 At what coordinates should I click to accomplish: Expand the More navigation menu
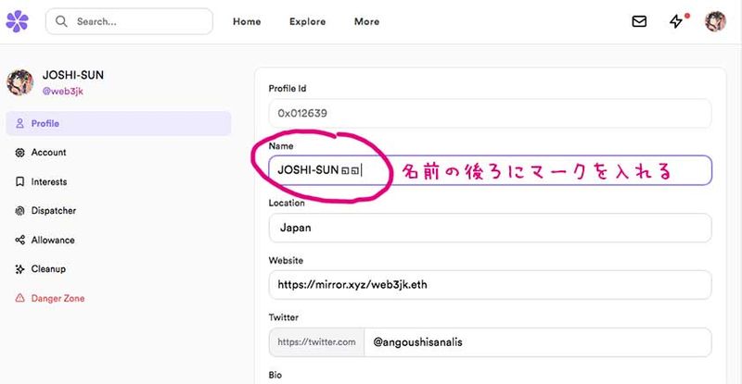click(366, 21)
